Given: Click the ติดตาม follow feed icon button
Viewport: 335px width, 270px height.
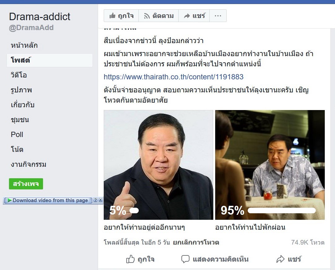Looking at the screenshot, I should (x=159, y=15).
